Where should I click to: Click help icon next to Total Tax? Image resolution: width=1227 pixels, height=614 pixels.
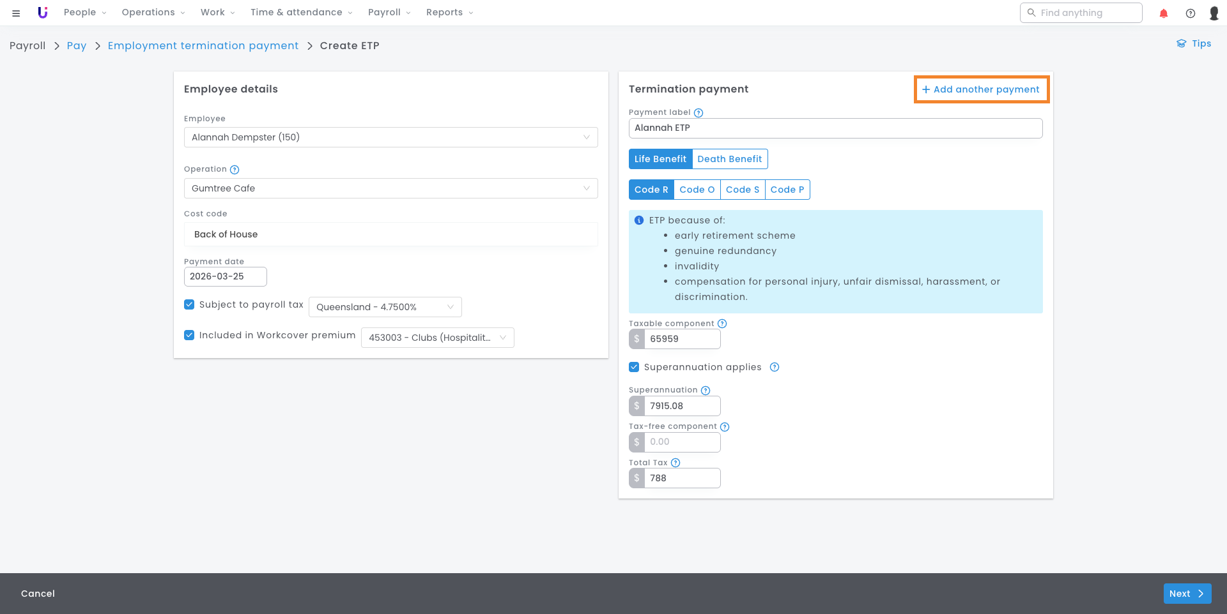(x=675, y=463)
